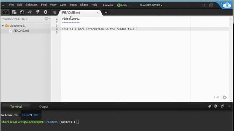Maximize the console panel
Viewport: 234px width, 131px height.
(x=222, y=106)
